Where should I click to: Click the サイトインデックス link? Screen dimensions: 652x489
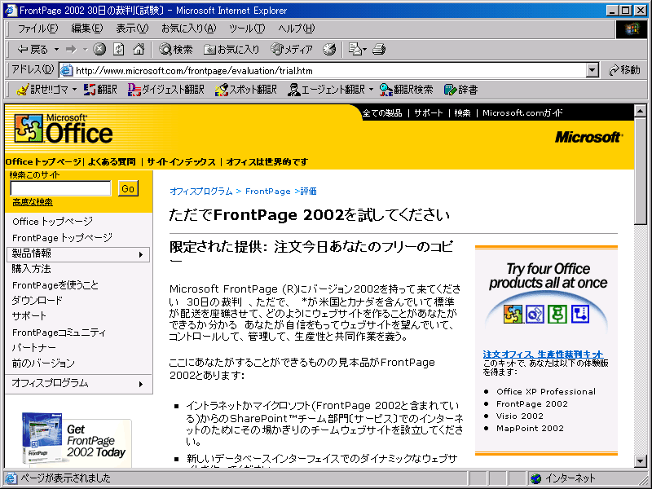[181, 161]
